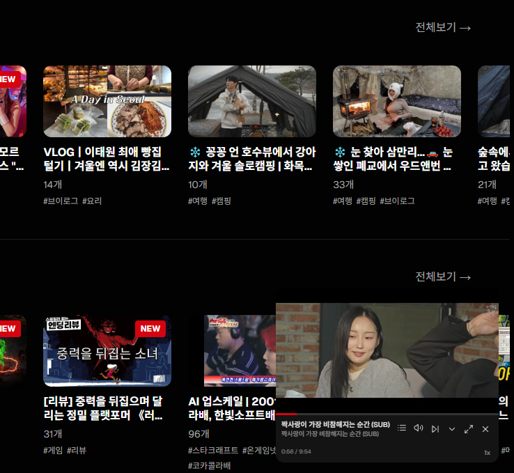Select the #요리 hashtag
Viewport: 514px width, 473px height.
[92, 201]
